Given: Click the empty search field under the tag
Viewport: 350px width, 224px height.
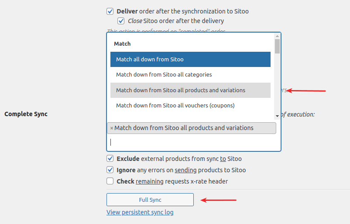Looking at the screenshot, I should click(x=192, y=142).
